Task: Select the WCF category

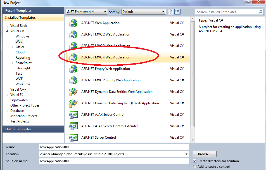Action: click(19, 79)
